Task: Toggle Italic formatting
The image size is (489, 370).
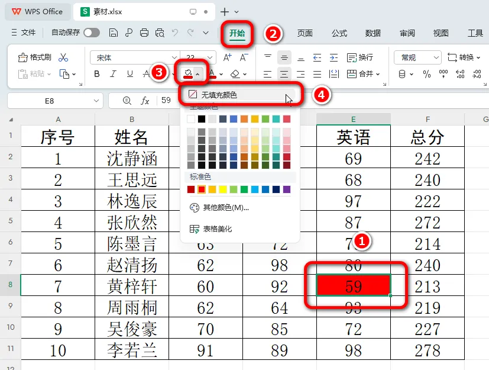Action: point(113,74)
